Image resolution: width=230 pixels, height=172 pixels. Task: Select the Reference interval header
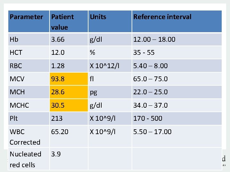162,17
